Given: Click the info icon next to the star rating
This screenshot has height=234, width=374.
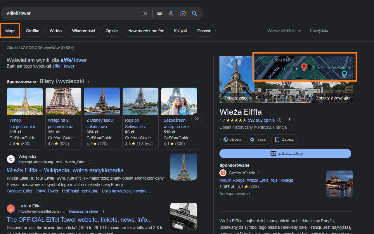Looking at the screenshot, I should pos(279,120).
